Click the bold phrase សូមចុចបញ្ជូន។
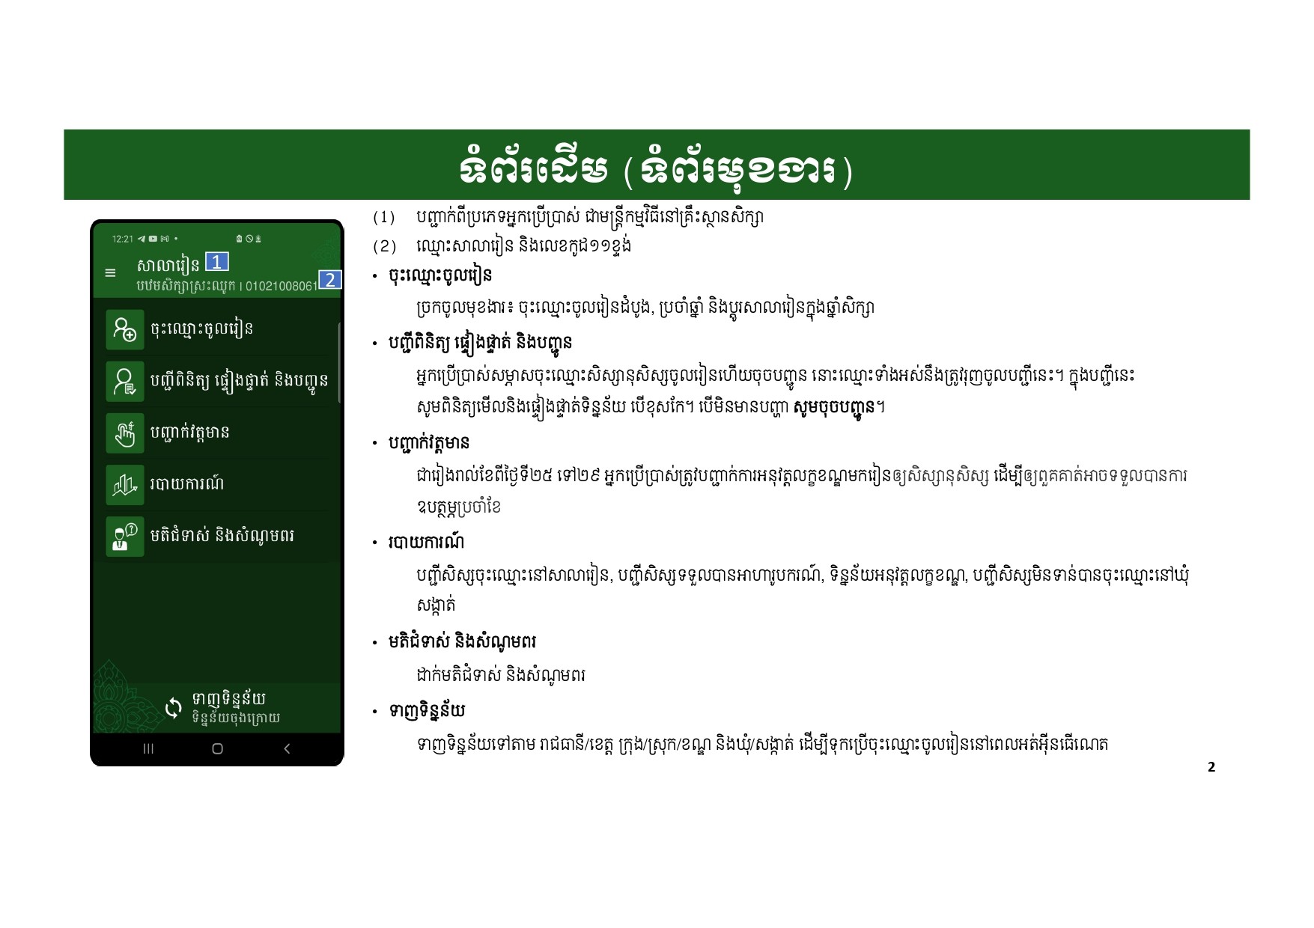1314x928 pixels. coord(839,408)
